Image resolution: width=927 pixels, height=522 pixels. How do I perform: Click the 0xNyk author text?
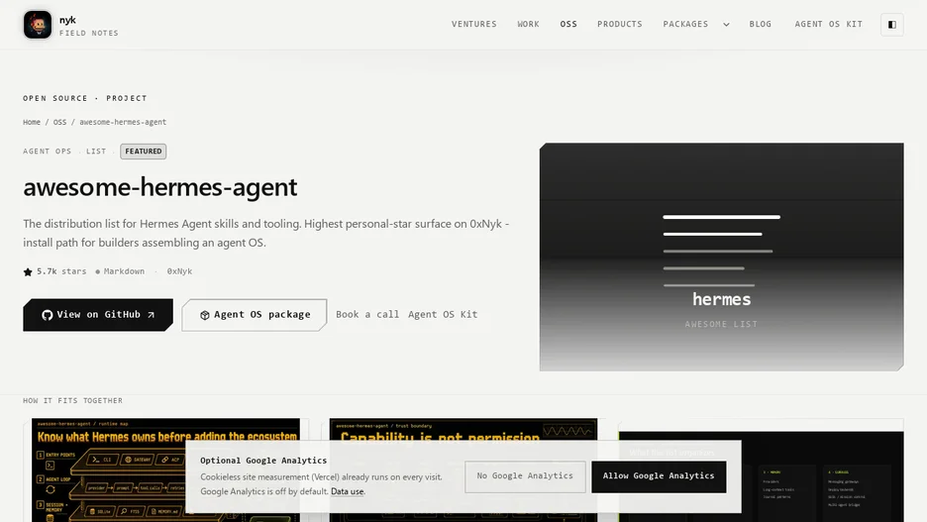pos(179,271)
